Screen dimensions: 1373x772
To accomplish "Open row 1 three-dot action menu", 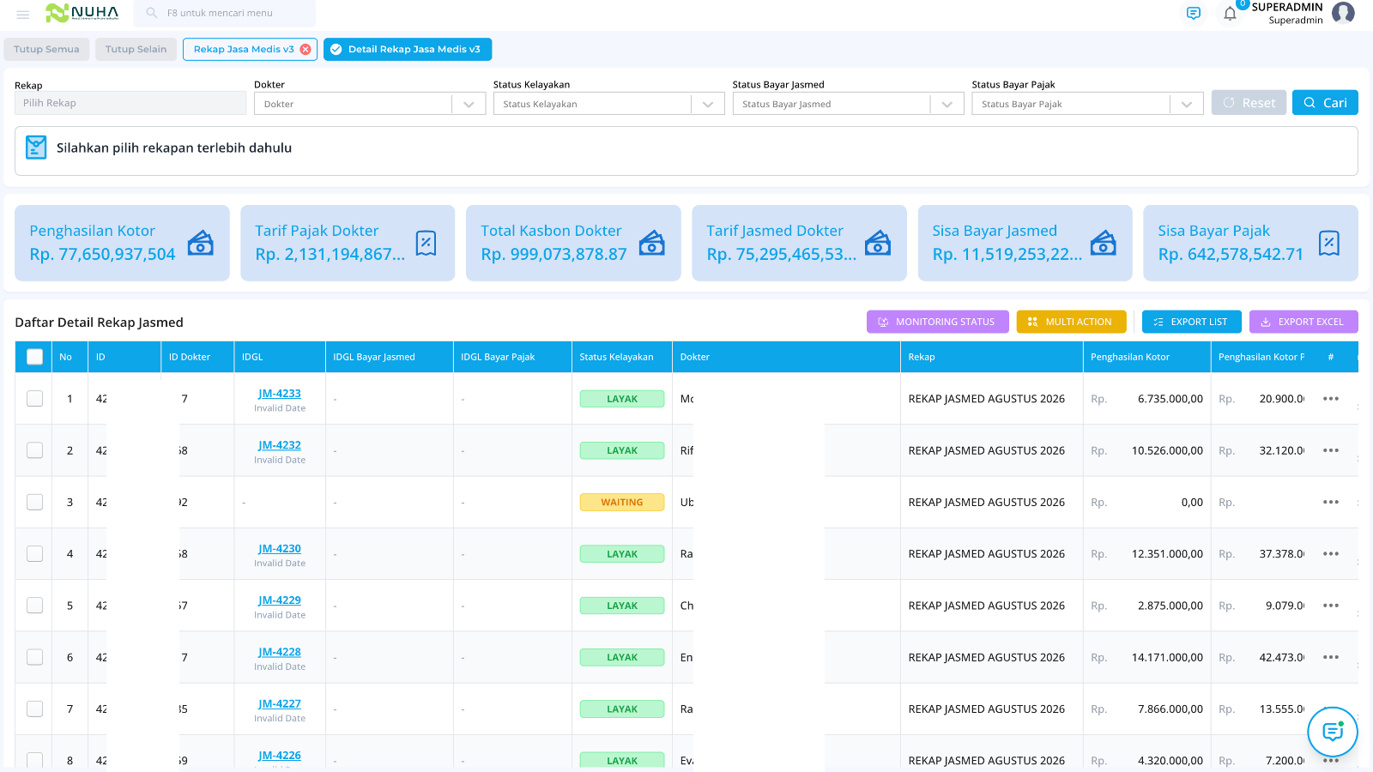I will [1331, 399].
